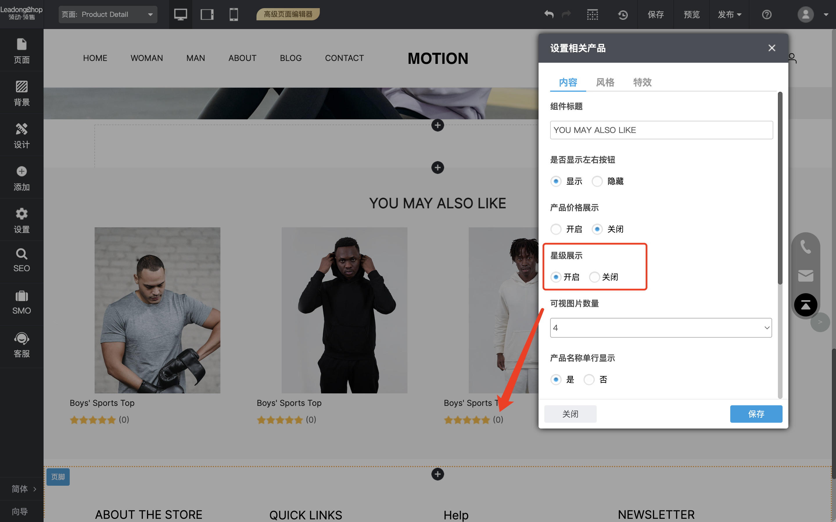Viewport: 836px width, 522px height.
Task: Open the history clock icon
Action: (x=622, y=15)
